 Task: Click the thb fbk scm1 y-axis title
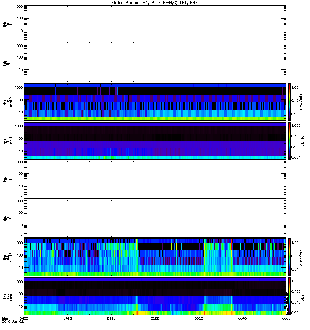(x=8, y=141)
